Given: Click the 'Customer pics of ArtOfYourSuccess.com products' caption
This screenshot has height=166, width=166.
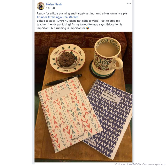Looking at the screenshot, I should pos(140,164).
